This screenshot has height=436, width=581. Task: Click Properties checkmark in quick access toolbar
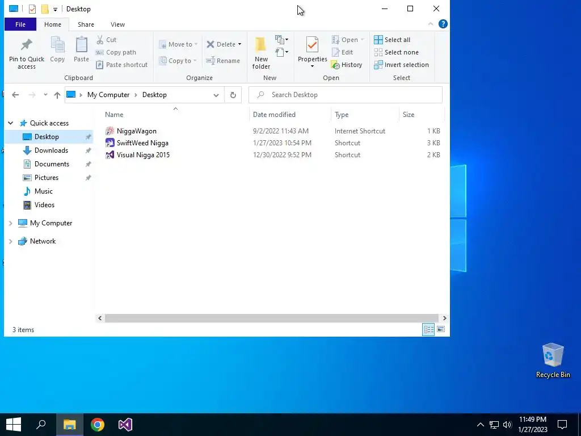pyautogui.click(x=32, y=9)
